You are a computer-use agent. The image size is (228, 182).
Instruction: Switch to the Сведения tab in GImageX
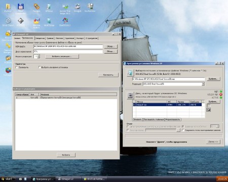click(x=40, y=38)
